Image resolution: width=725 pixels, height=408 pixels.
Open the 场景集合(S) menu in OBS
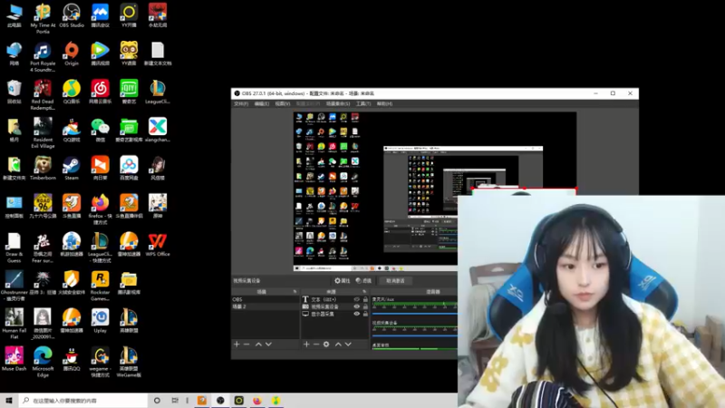[338, 103]
